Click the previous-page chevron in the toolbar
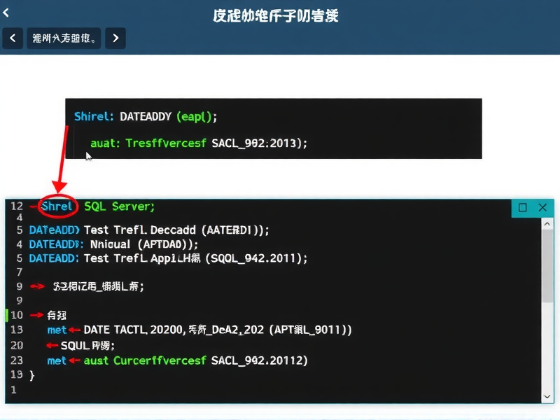The image size is (560, 420). [x=13, y=38]
